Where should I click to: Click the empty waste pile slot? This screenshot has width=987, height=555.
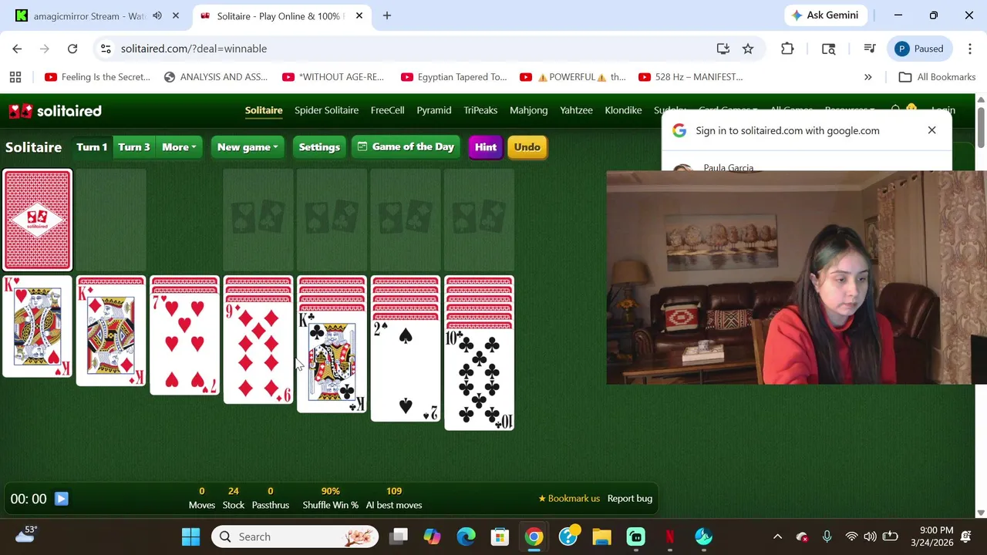pos(111,220)
